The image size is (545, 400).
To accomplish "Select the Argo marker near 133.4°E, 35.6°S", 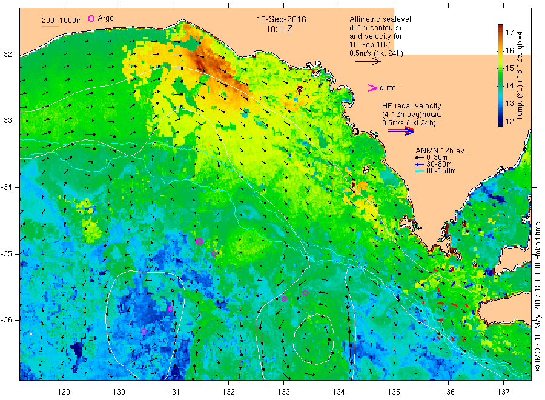I will point(306,293).
